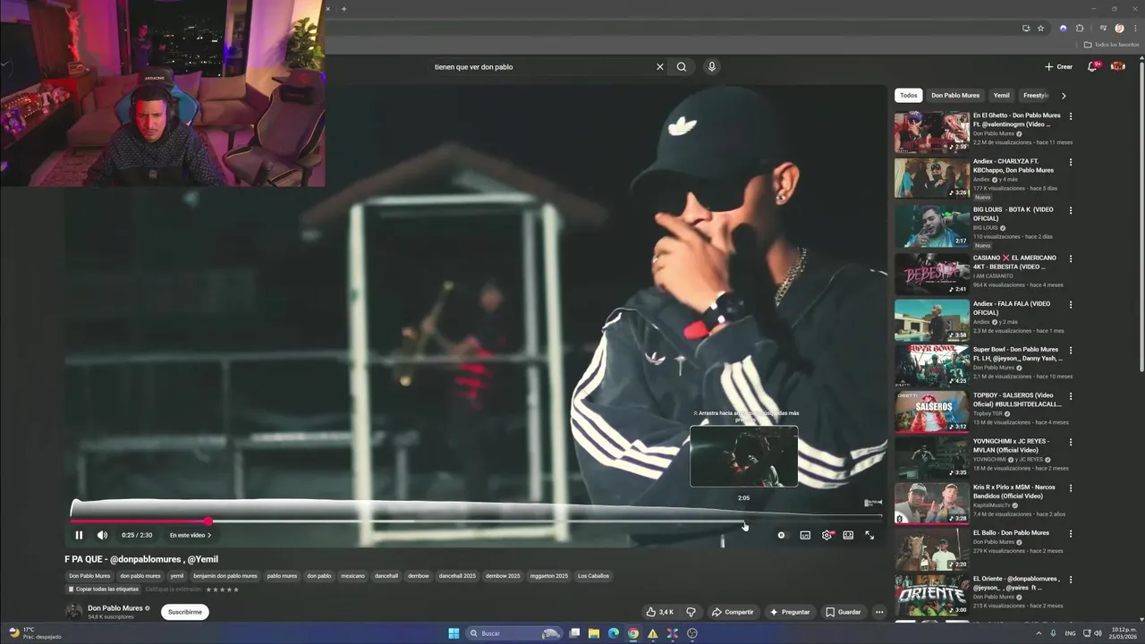Image resolution: width=1145 pixels, height=644 pixels.
Task: Open options for 'Andiex - FALA FALA'
Action: pos(1071,304)
